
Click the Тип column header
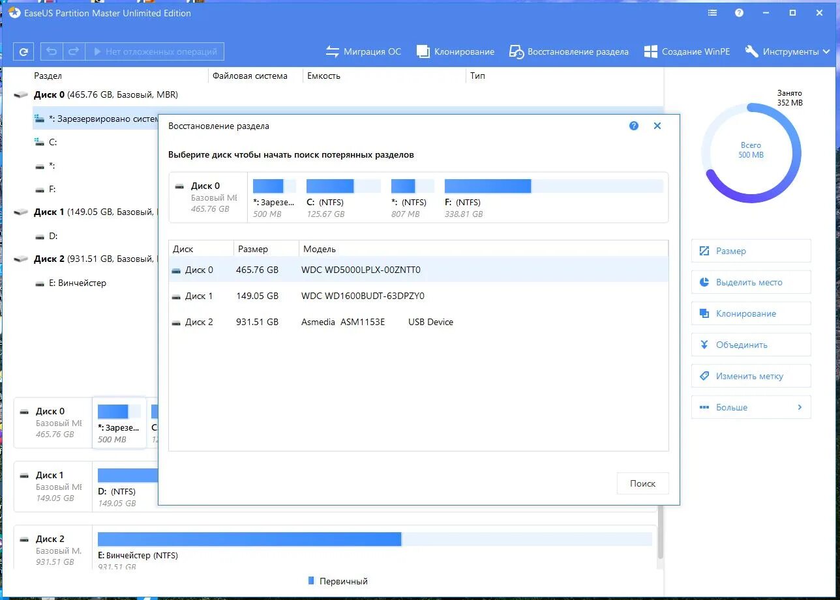coord(477,76)
